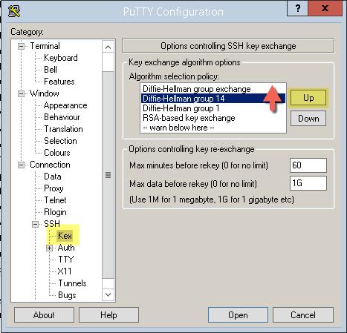Click the question mark help button
The height and width of the screenshot is (333, 347).
tap(298, 9)
